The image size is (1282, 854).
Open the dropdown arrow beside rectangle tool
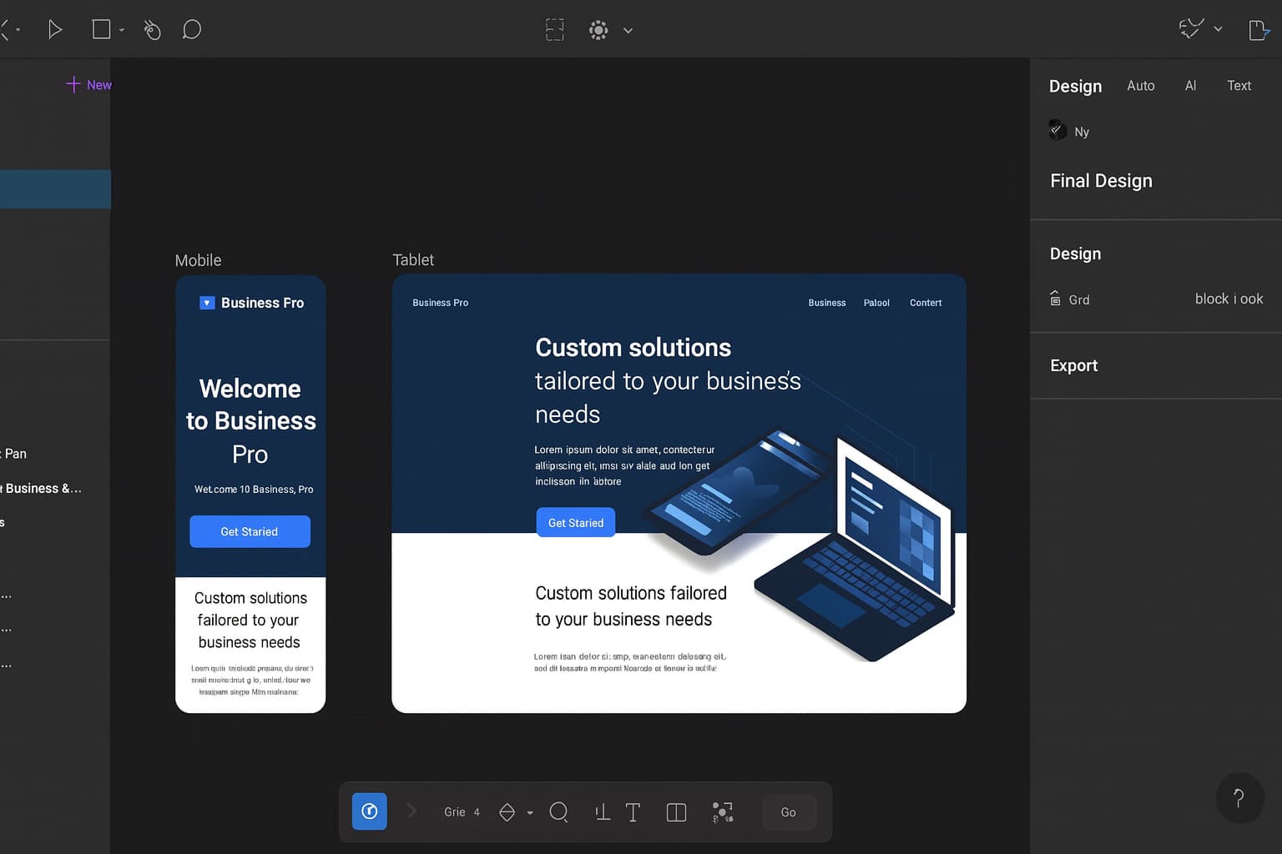[x=122, y=30]
